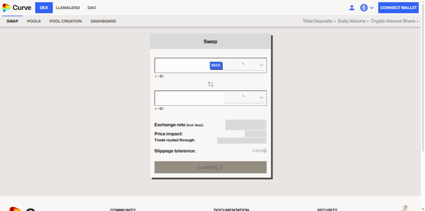Image resolution: width=425 pixels, height=211 pixels.
Task: Click the Curve logo in the header
Action: point(17,7)
